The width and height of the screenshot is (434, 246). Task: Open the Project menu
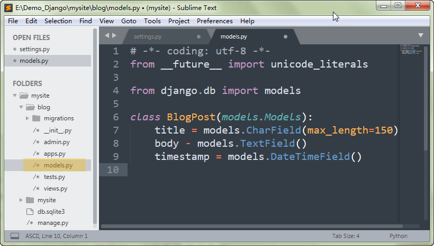(x=179, y=21)
